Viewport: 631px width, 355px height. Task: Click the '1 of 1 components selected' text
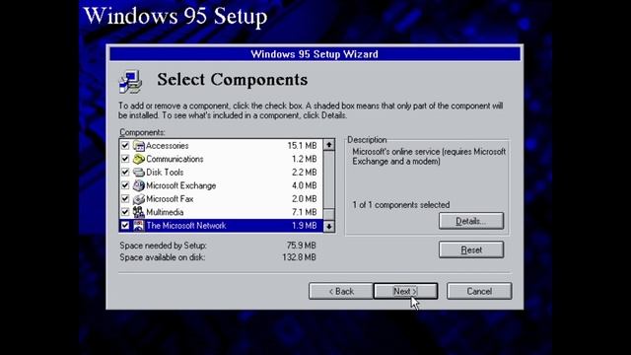(401, 205)
